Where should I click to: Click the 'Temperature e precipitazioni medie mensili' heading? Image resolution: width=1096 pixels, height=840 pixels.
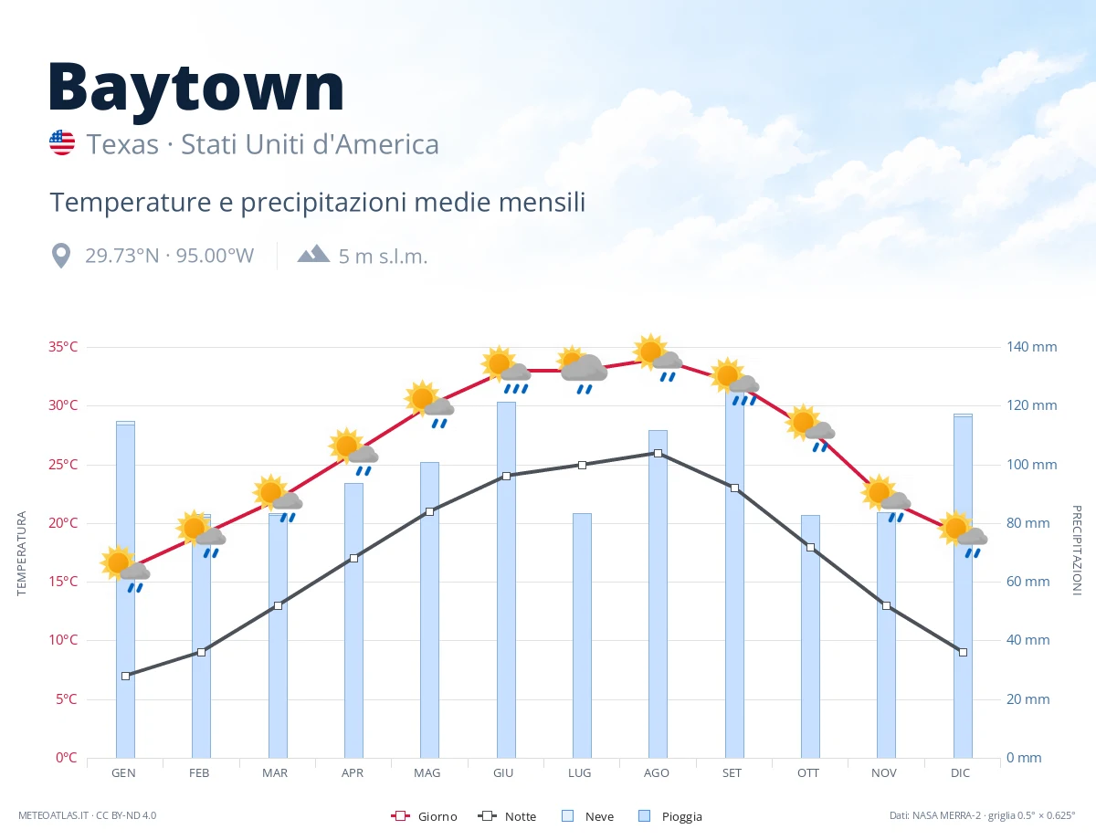click(318, 203)
